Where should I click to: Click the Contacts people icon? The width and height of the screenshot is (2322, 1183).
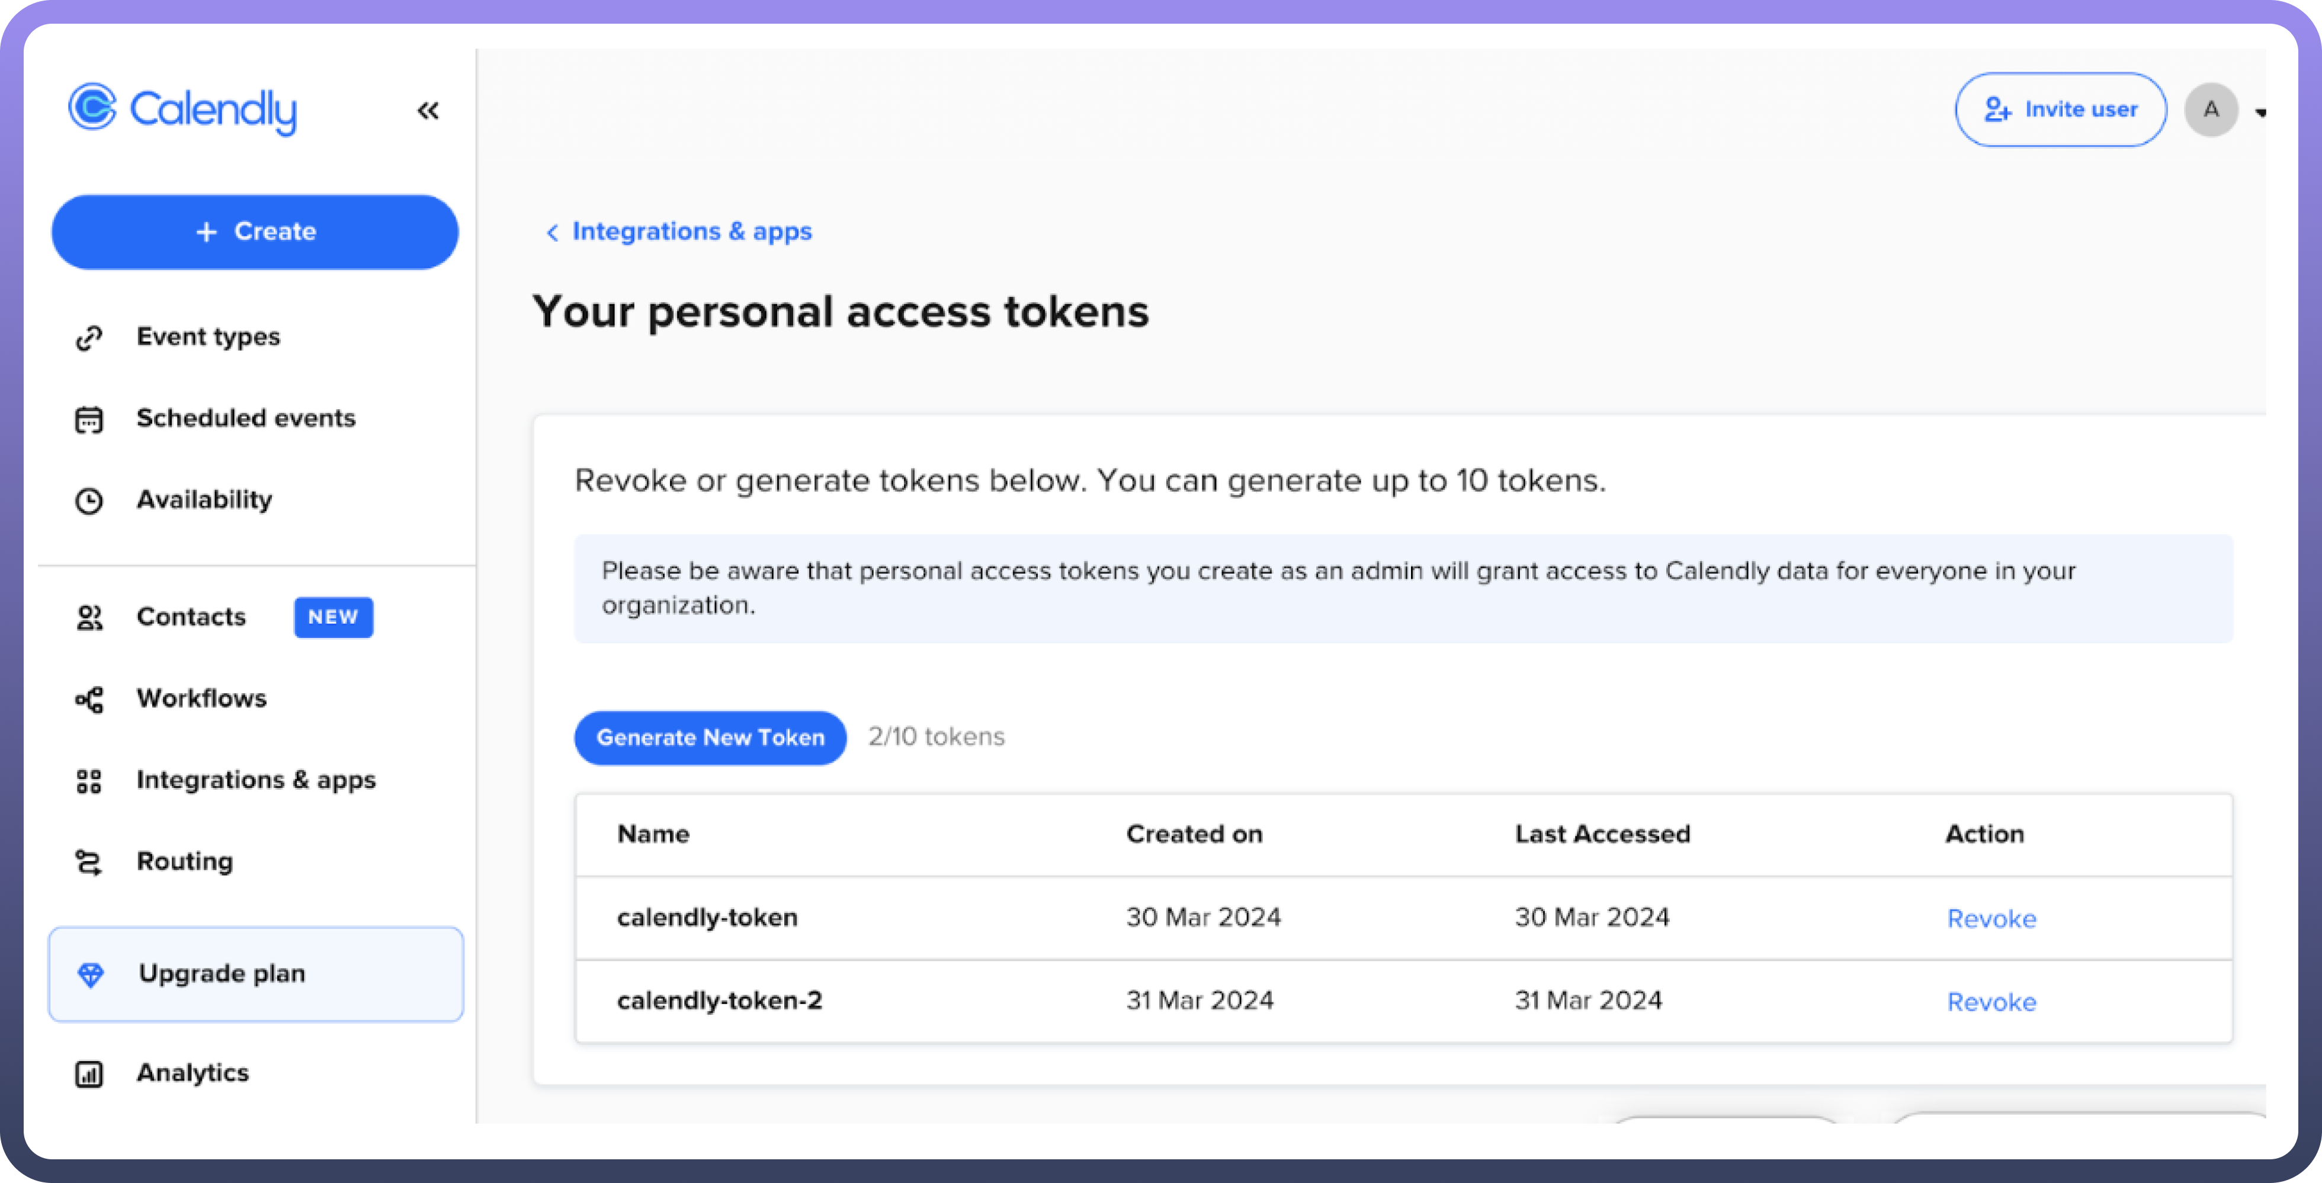pos(89,618)
